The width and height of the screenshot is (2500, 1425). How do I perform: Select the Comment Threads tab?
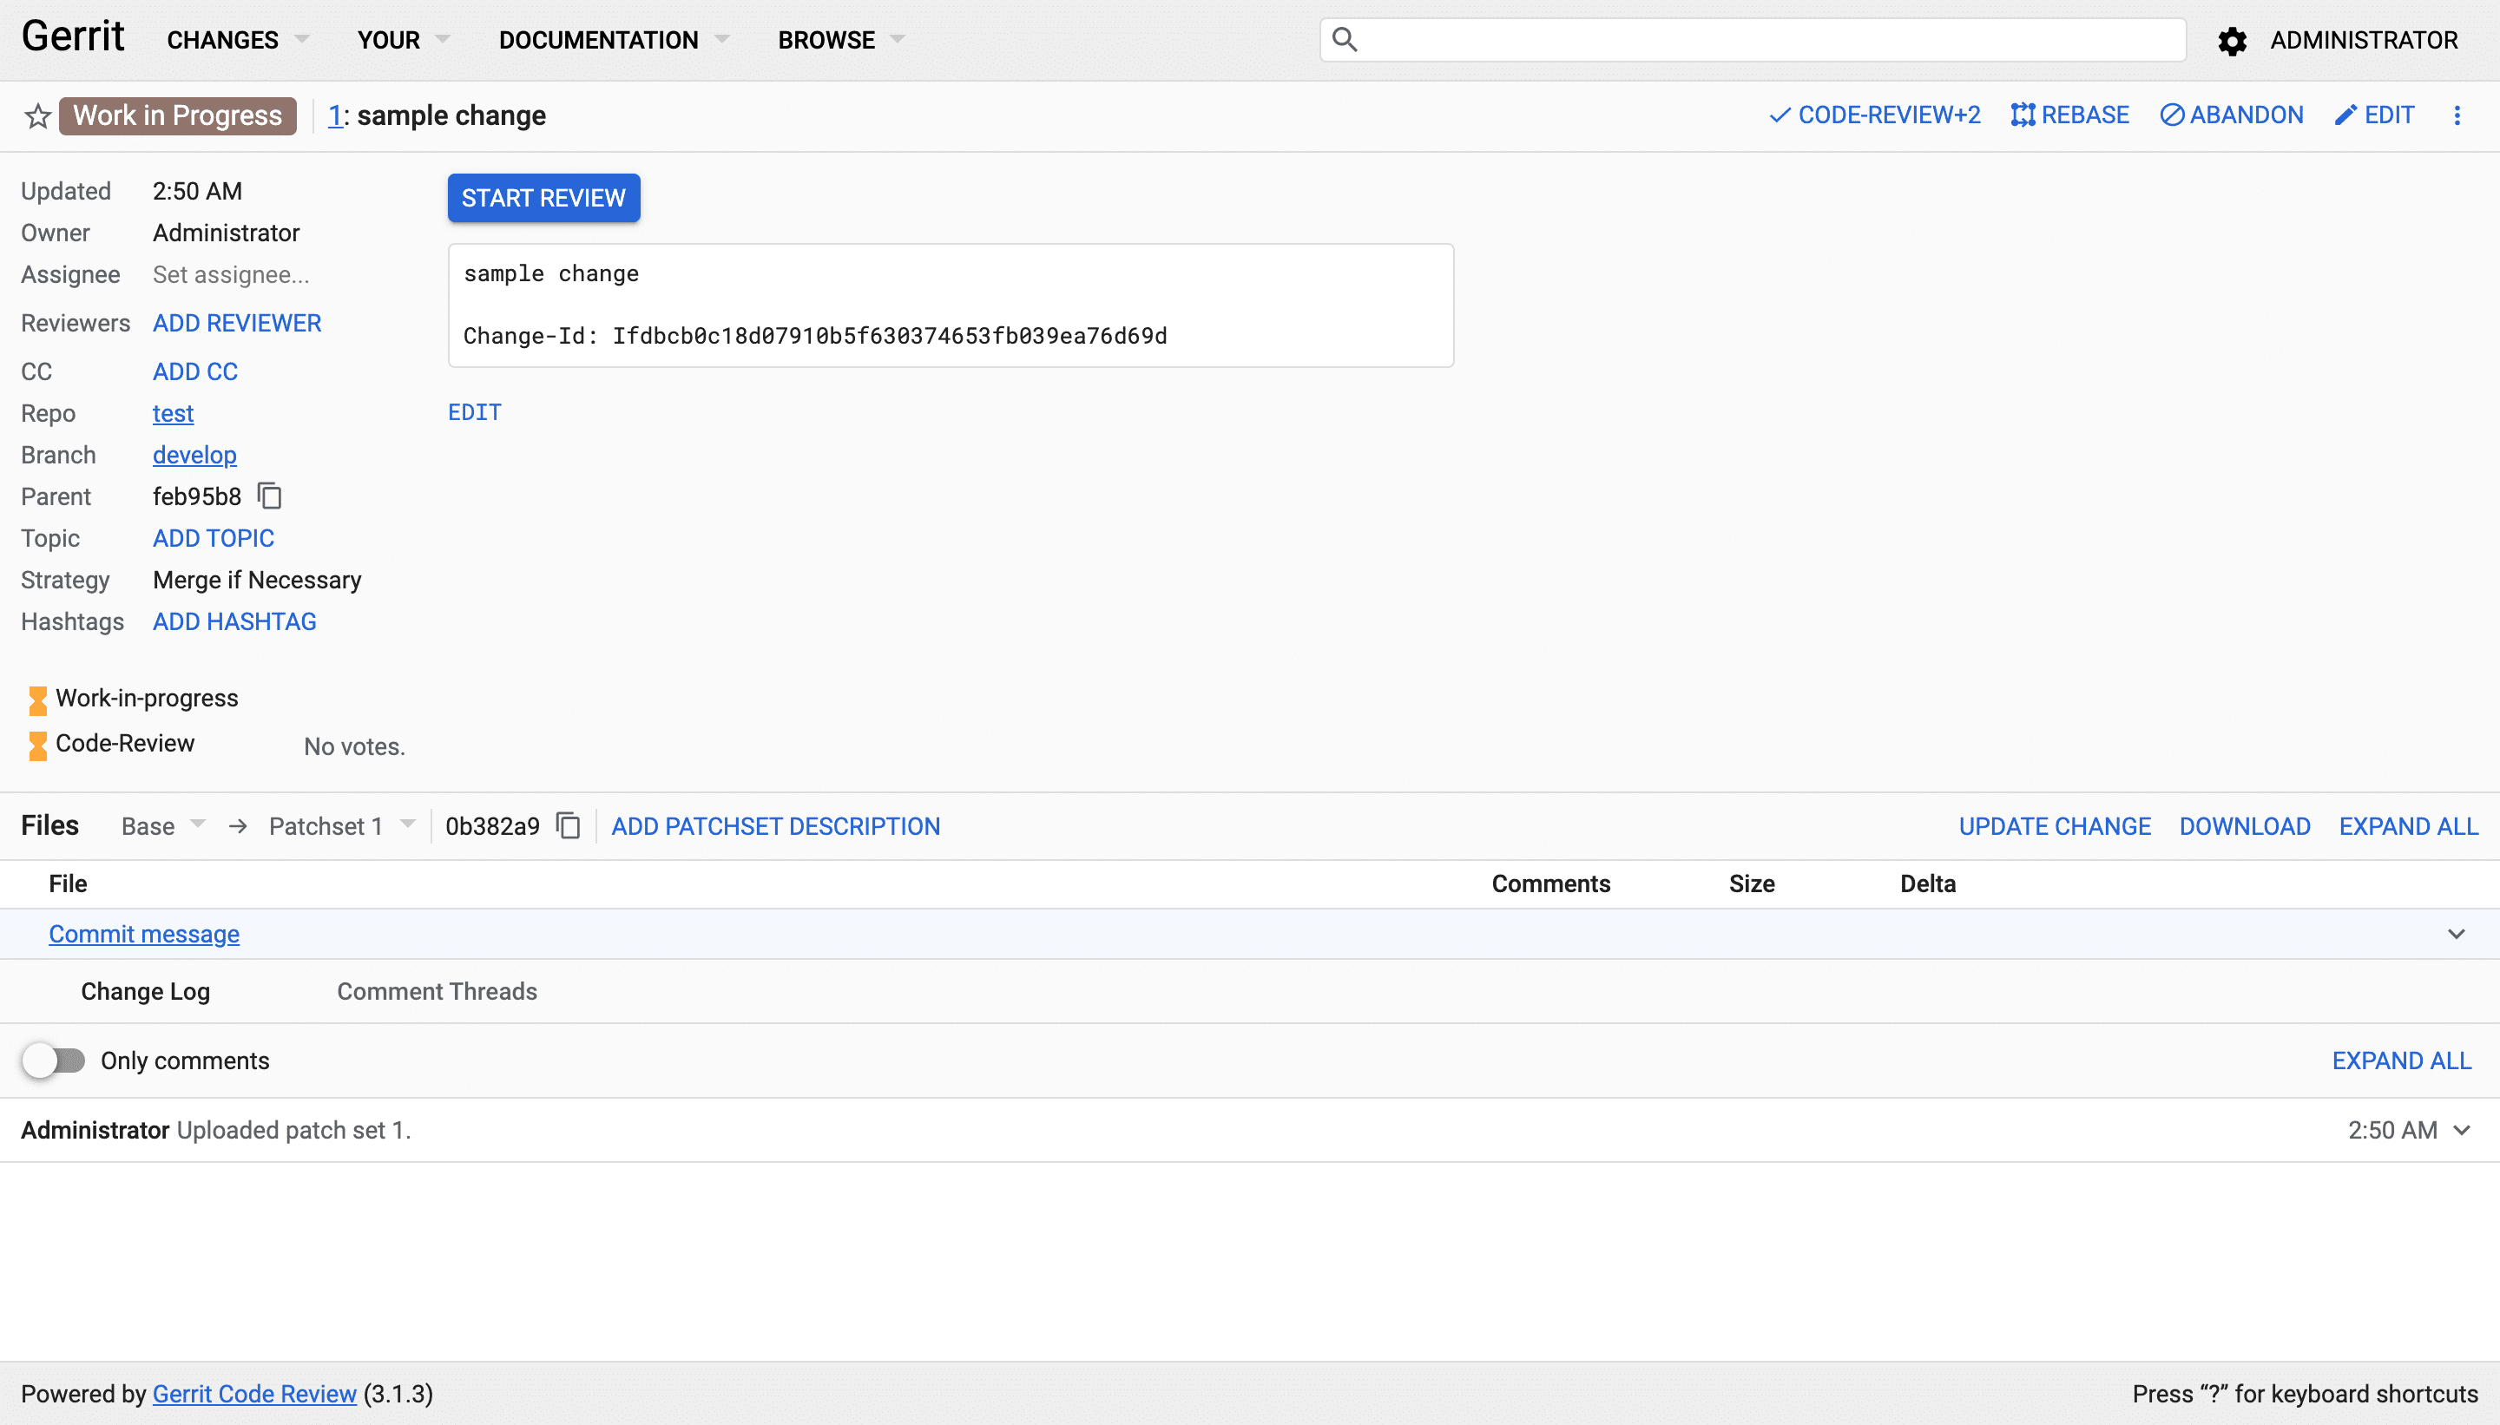point(436,990)
